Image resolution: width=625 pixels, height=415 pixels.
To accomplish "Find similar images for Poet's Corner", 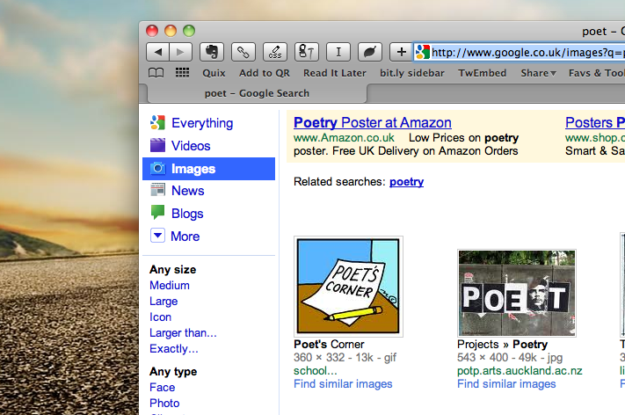I will 343,384.
